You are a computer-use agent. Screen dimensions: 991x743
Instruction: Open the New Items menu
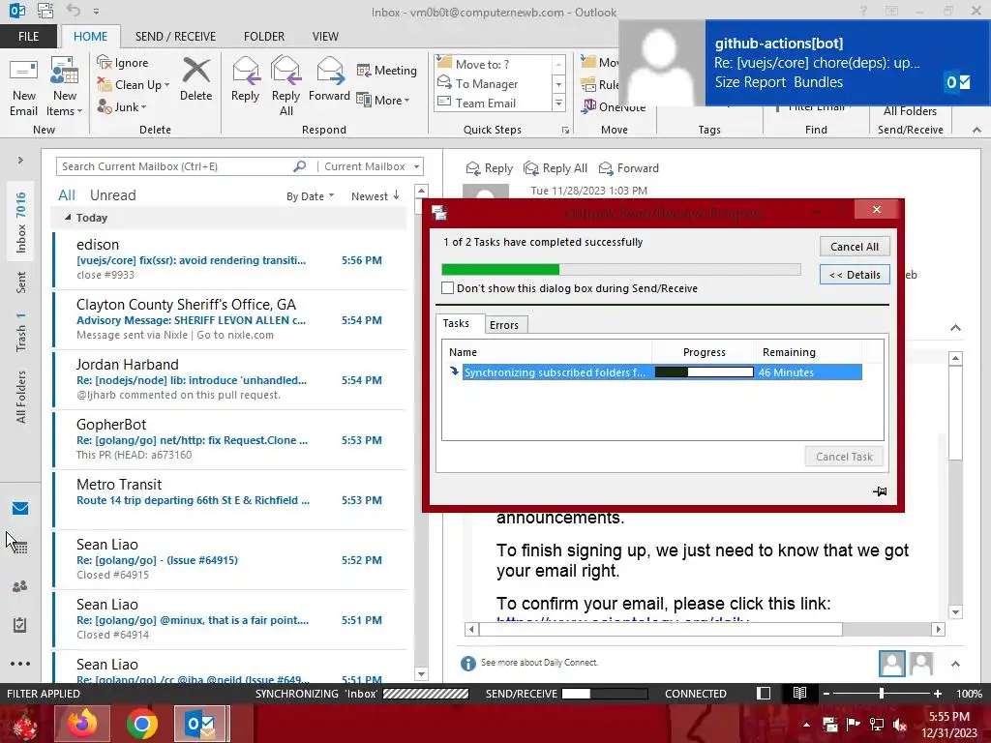tap(64, 87)
